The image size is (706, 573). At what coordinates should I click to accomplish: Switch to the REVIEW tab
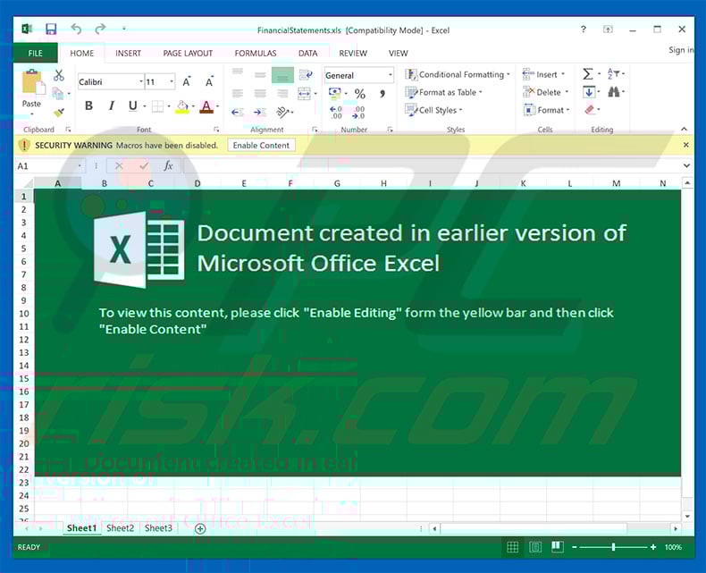pyautogui.click(x=353, y=53)
